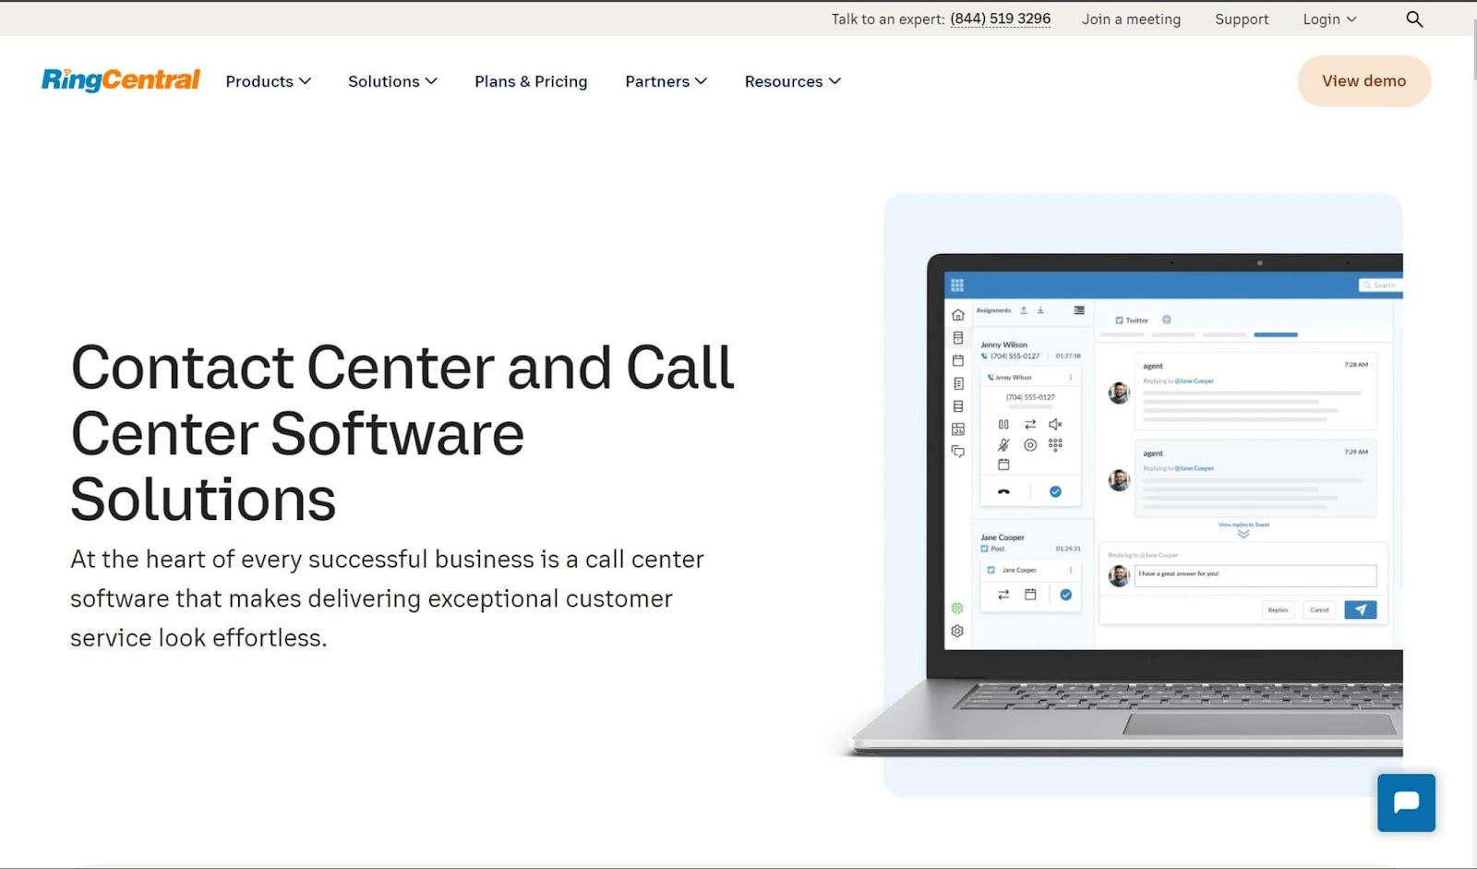
Task: Expand the View replies to Tweet chevron
Action: [x=1243, y=534]
